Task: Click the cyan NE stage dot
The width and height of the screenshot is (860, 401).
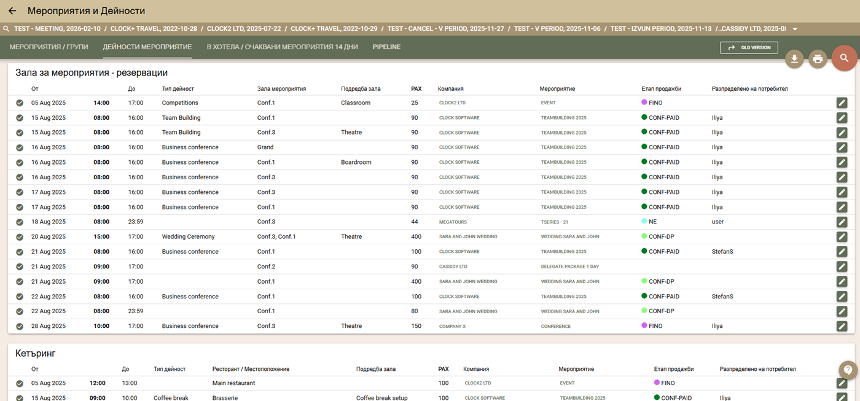Action: [644, 222]
